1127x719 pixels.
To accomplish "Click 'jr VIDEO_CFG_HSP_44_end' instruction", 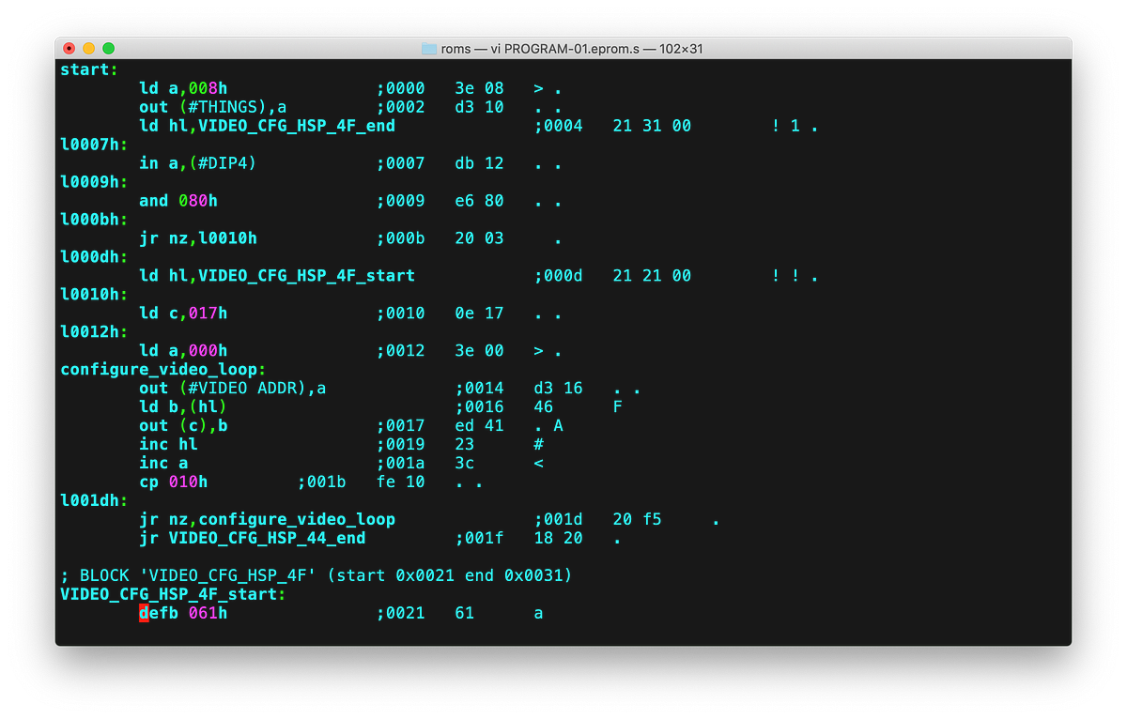I will [x=253, y=539].
